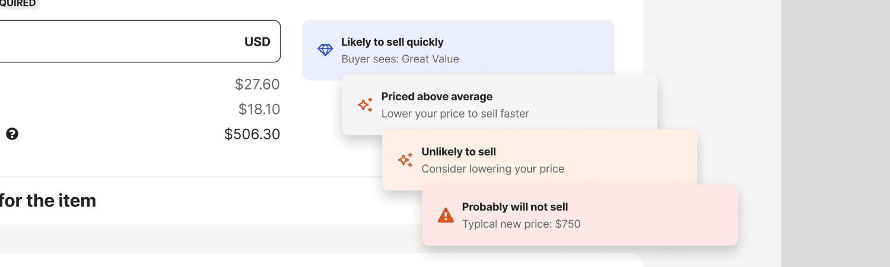Image resolution: width=890 pixels, height=267 pixels.
Task: Click the Consider lowering your price hint
Action: coord(492,169)
